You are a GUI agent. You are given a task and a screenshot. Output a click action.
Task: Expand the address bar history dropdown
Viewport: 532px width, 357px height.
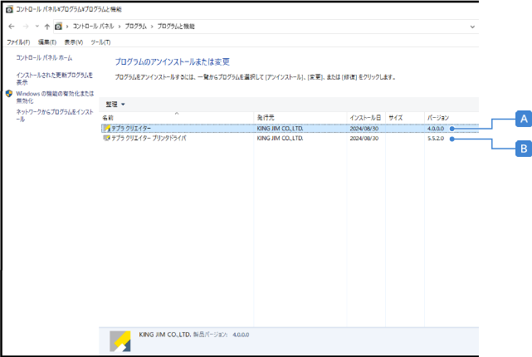pyautogui.click(x=472, y=27)
